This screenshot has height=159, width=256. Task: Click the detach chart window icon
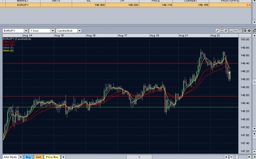click(x=254, y=31)
